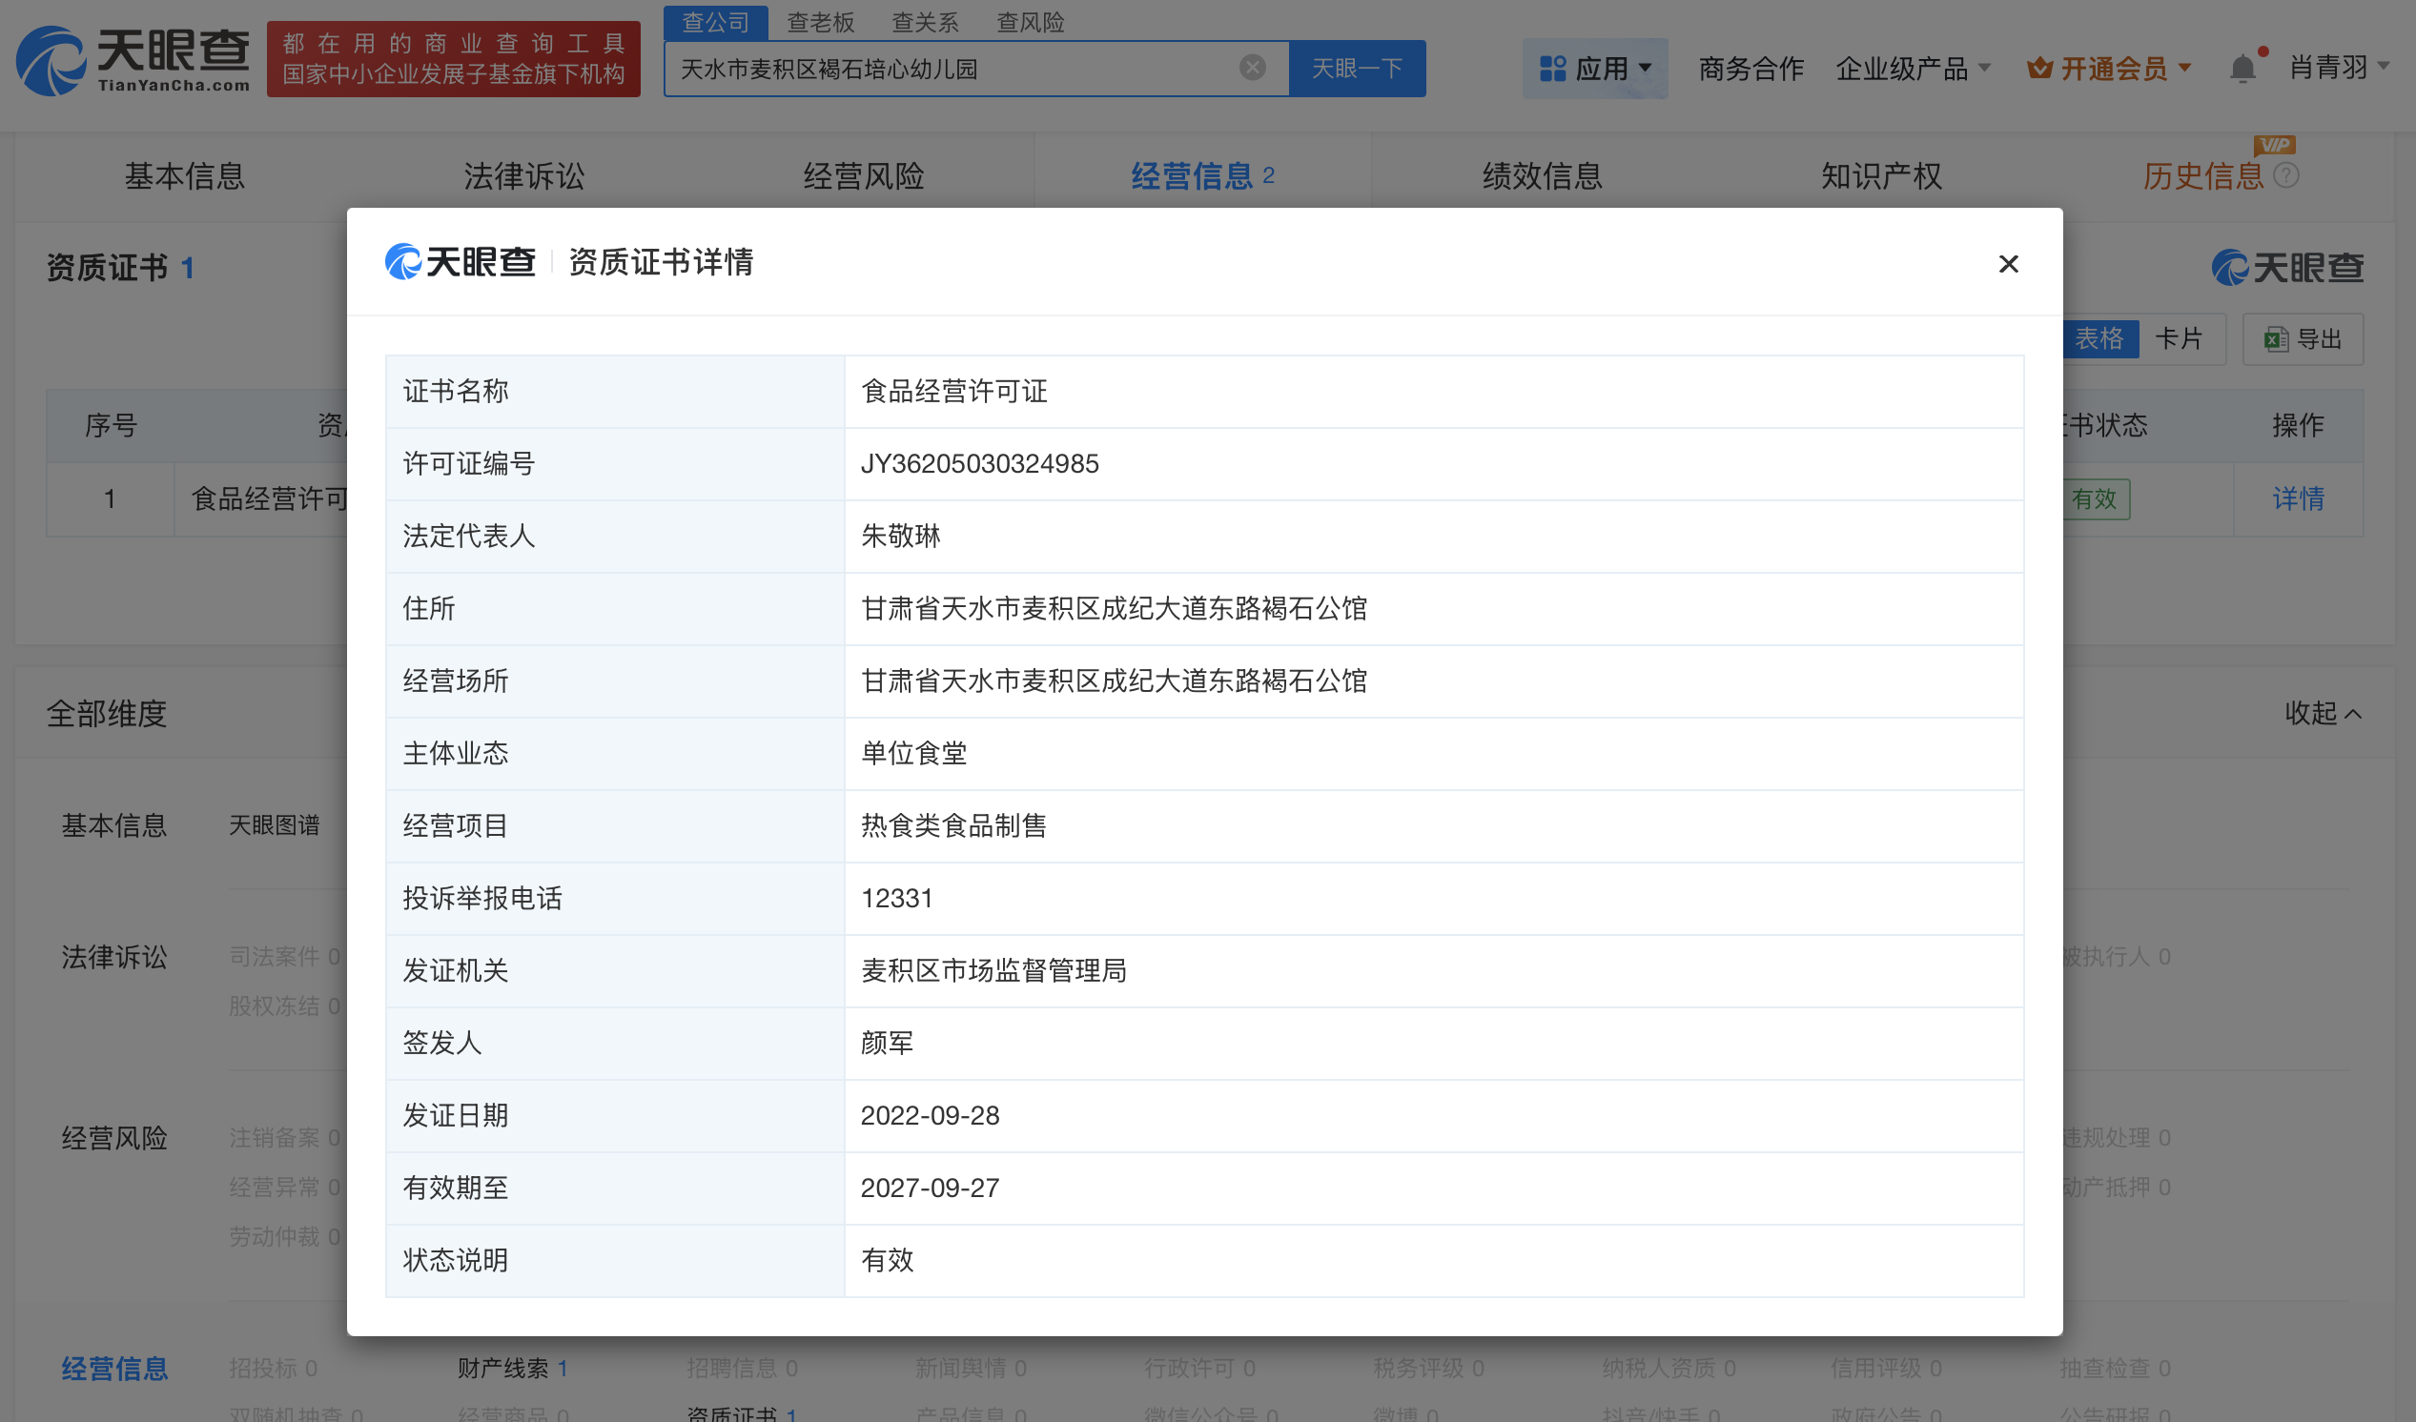
Task: Select the 查老板 search tab
Action: [820, 21]
